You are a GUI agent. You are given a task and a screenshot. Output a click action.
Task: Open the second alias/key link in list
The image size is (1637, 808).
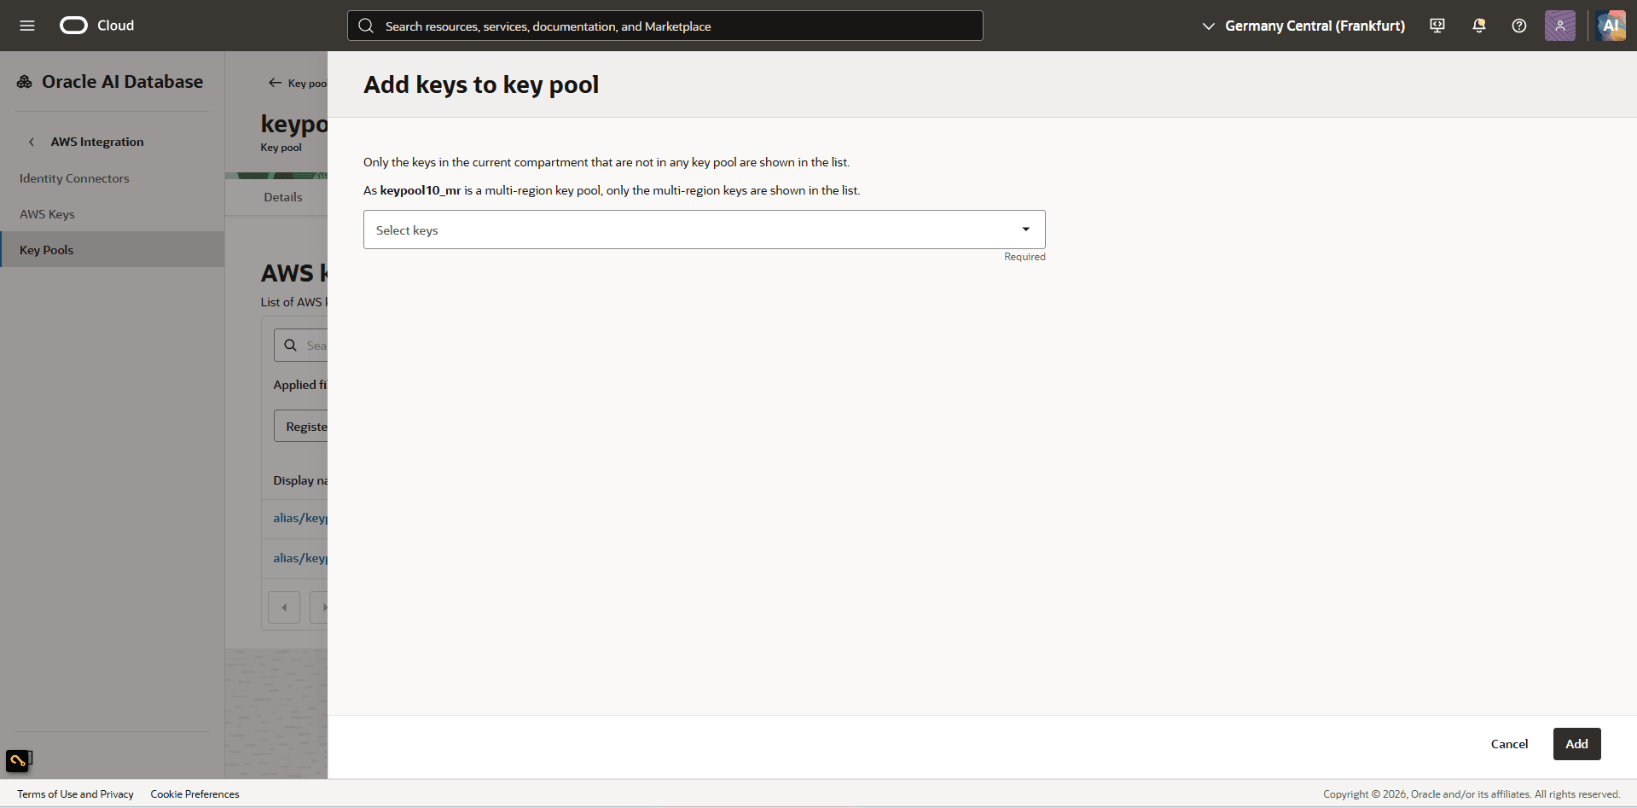(x=300, y=558)
